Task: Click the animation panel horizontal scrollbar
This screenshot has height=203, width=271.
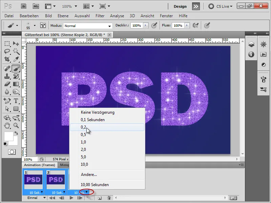Action: (170, 198)
